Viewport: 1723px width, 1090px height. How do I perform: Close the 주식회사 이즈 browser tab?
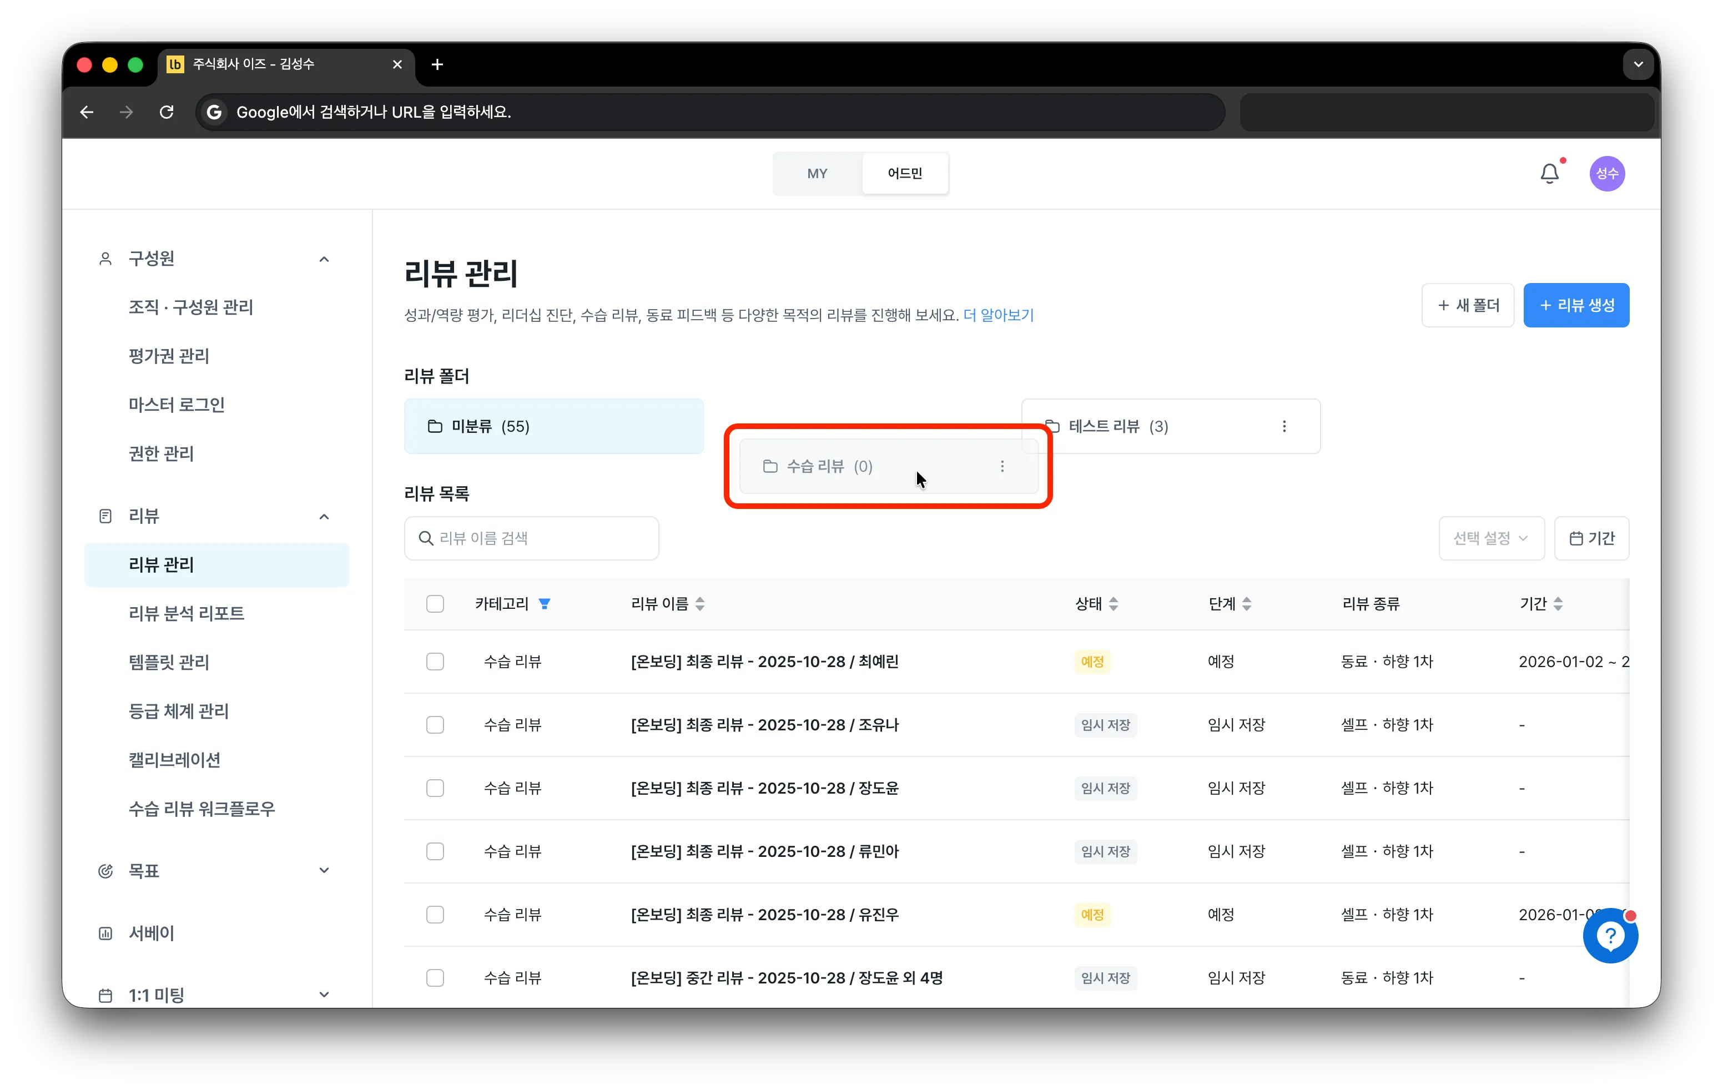point(397,64)
